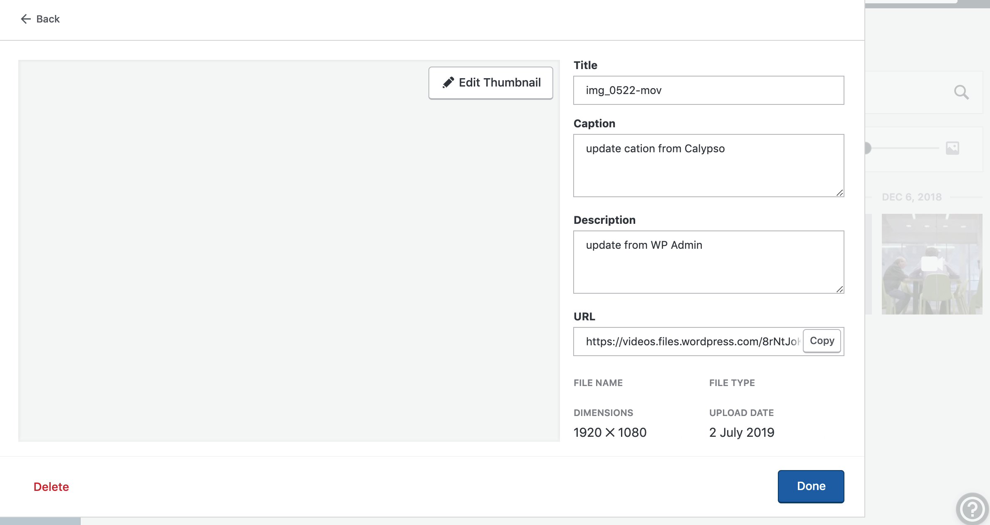Grab the Caption box resize handle
The image size is (990, 525).
[x=839, y=193]
